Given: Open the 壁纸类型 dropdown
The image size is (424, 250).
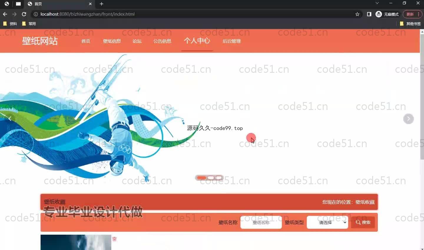Looking at the screenshot, I should coord(327,223).
